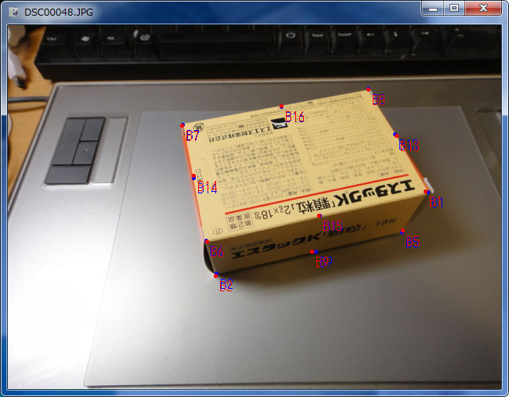Image resolution: width=509 pixels, height=397 pixels.
Task: Click the marker point labeled B5
Action: click(x=403, y=231)
